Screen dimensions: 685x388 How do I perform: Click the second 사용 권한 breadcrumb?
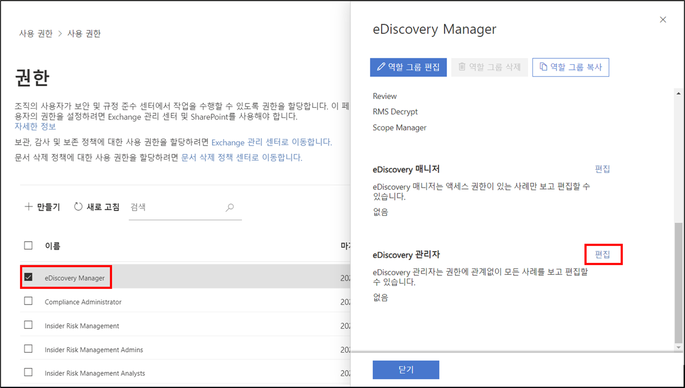(x=84, y=34)
